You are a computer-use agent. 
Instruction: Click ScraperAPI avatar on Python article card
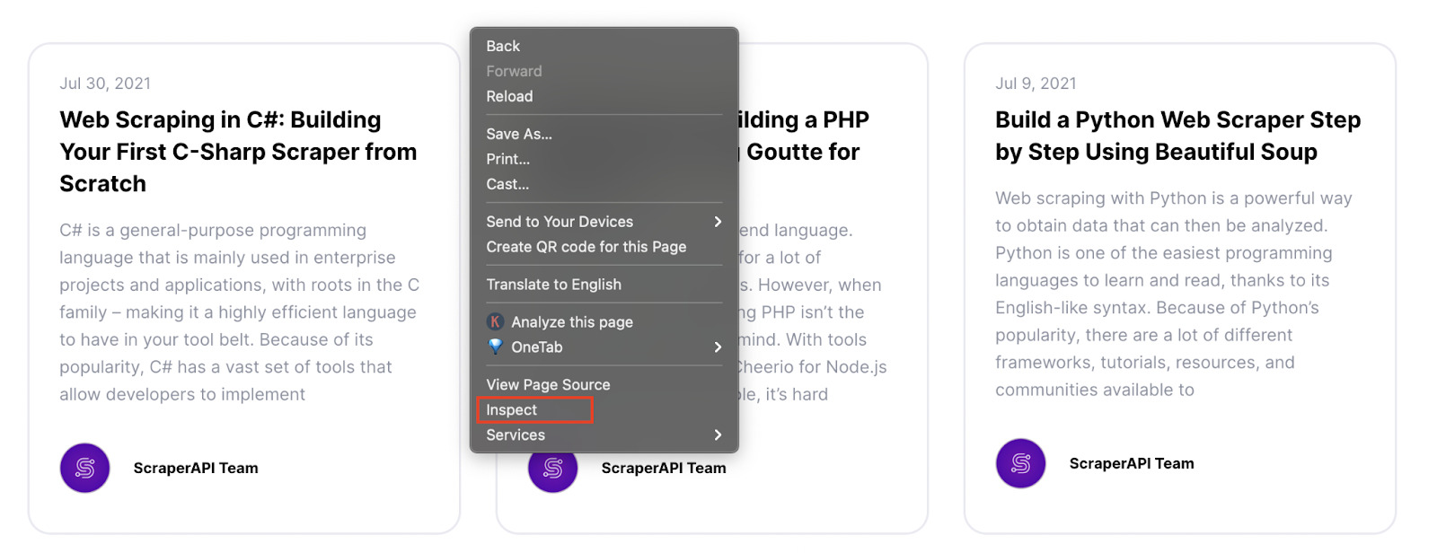coord(1021,463)
